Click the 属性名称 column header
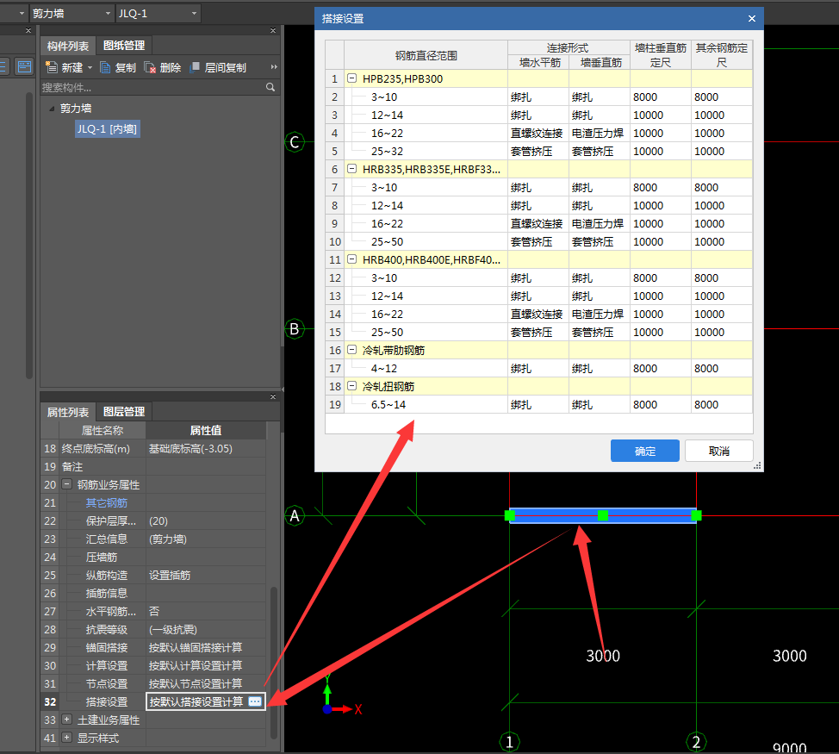 pyautogui.click(x=103, y=430)
